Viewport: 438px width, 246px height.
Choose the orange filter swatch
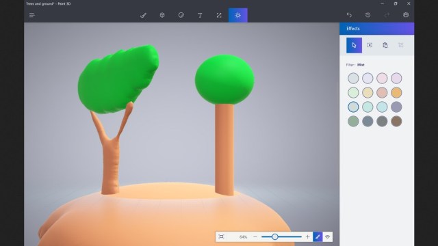pos(396,93)
